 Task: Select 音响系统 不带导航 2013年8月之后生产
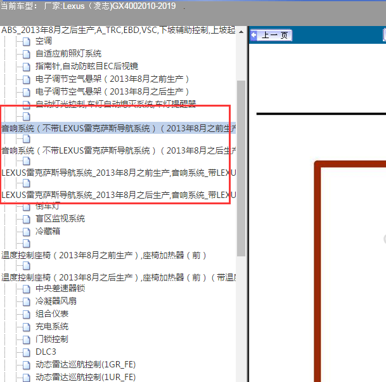(x=119, y=150)
